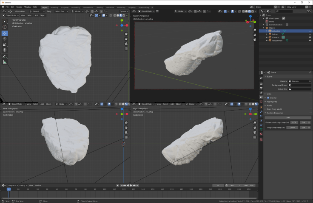
Task: Click the play animation button
Action: click(131, 185)
